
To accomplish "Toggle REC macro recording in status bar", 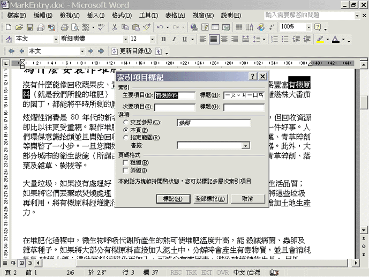I will (x=176, y=273).
